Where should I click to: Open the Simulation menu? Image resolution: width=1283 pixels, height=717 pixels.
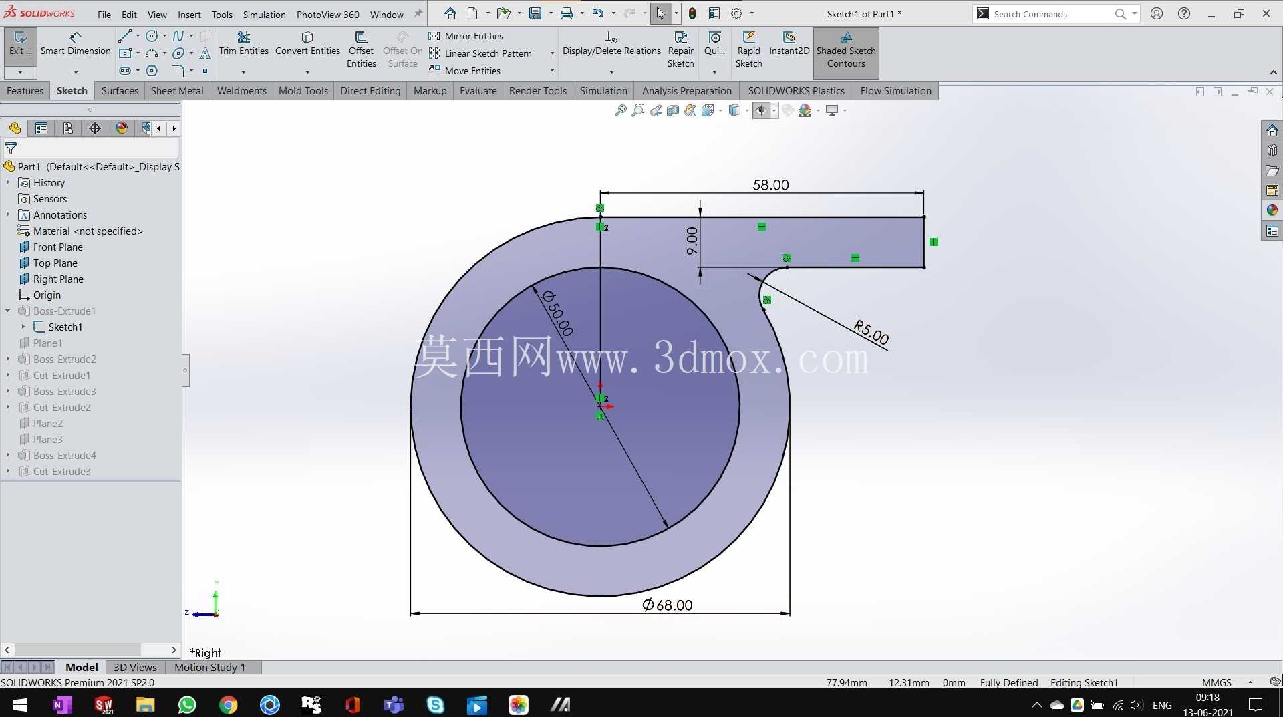[264, 14]
